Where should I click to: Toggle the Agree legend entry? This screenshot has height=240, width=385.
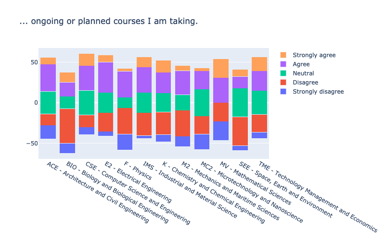(295, 64)
